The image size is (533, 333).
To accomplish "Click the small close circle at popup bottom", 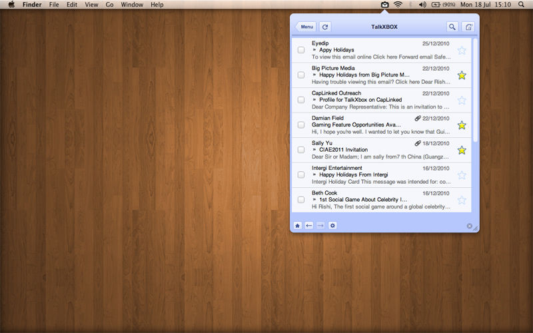I will click(x=470, y=226).
